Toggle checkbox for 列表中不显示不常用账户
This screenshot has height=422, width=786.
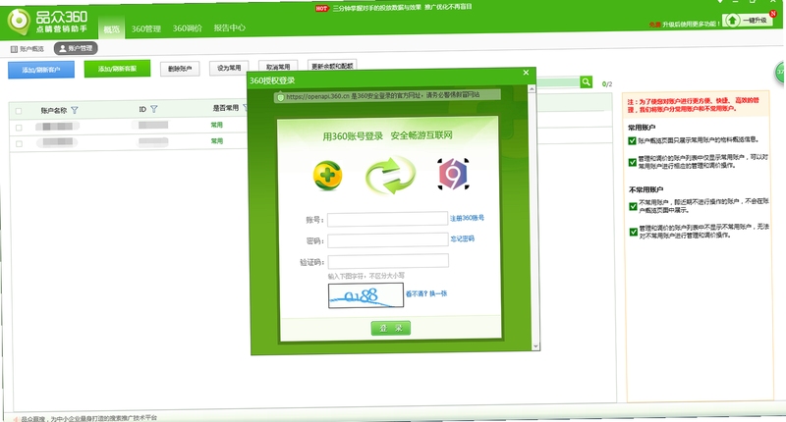point(634,232)
